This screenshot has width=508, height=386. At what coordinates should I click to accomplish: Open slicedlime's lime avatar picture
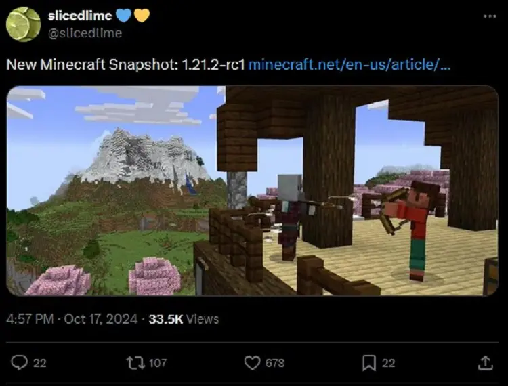[x=23, y=24]
